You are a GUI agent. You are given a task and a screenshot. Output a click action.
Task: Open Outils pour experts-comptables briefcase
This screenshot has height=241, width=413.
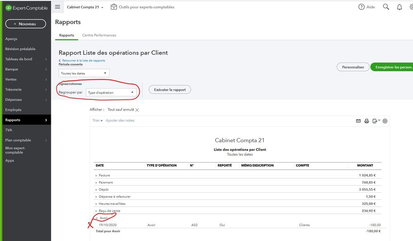(x=114, y=7)
